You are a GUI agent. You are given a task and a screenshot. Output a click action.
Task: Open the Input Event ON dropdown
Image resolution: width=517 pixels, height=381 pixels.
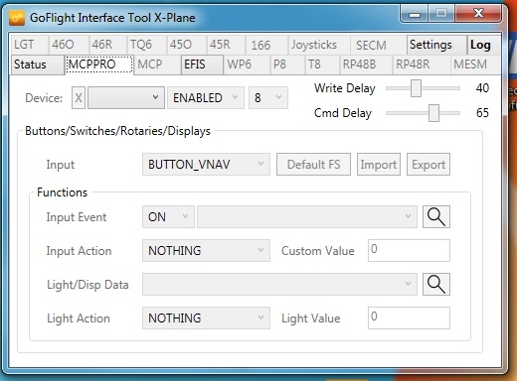(168, 217)
